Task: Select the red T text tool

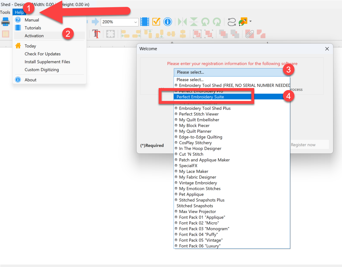Action: coord(96,34)
